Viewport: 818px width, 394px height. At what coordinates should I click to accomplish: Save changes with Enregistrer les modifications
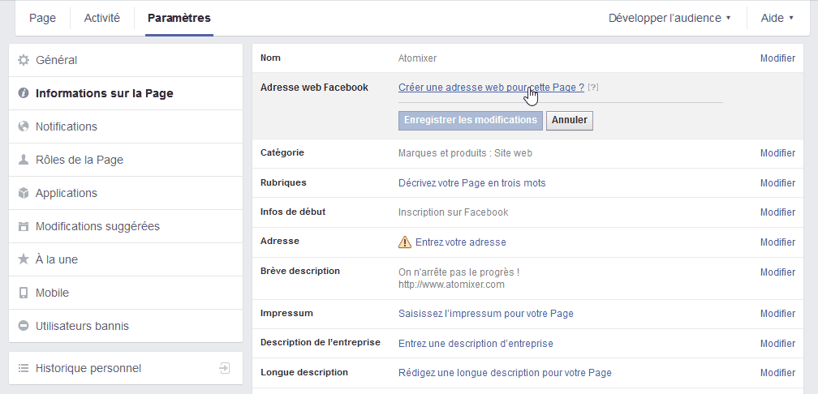click(x=471, y=120)
